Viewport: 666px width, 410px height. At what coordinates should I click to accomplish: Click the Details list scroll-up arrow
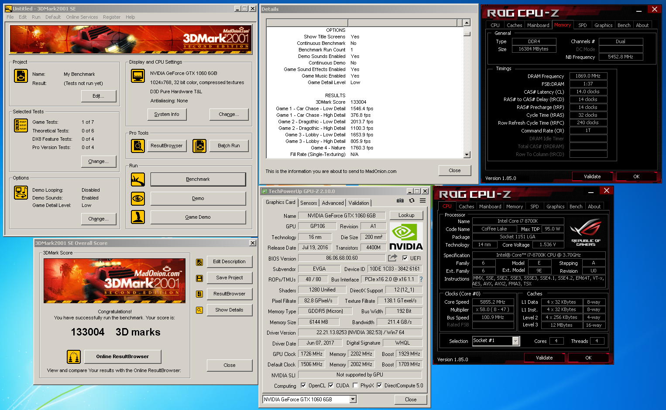click(467, 23)
